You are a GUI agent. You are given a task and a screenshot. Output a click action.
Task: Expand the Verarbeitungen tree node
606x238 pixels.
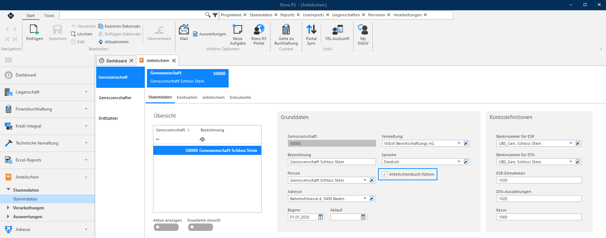point(8,208)
